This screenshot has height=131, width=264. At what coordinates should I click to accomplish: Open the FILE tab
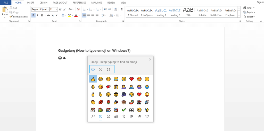coord(6,3)
